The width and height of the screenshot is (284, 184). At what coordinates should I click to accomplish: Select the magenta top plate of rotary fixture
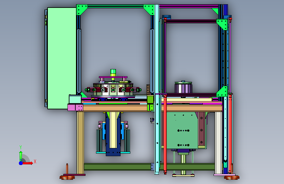click(x=113, y=77)
